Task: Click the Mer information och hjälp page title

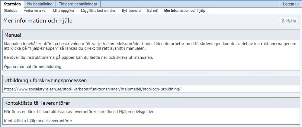Action: click(x=38, y=21)
